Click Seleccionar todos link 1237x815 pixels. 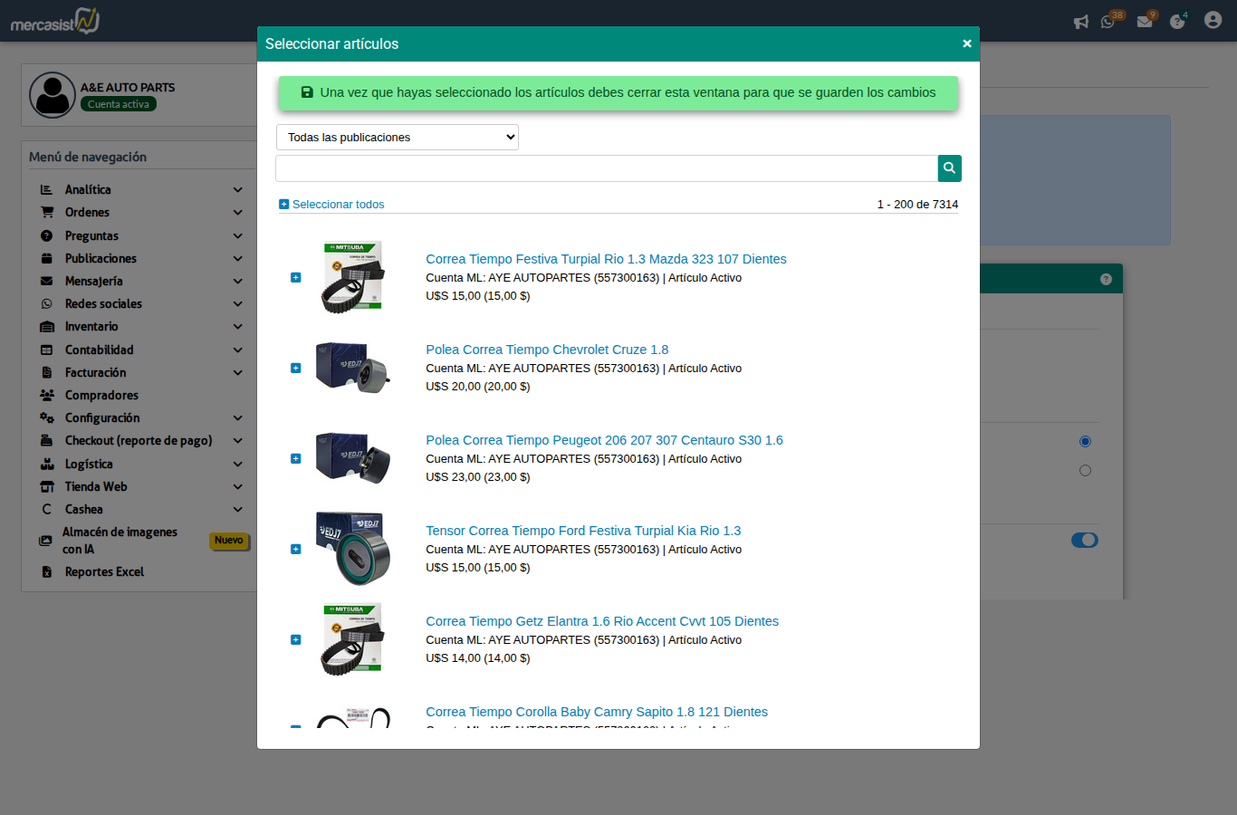tap(337, 205)
